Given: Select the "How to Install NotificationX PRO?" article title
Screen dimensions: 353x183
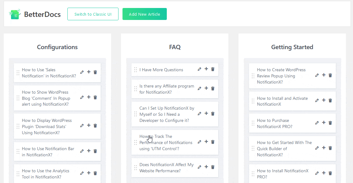Looking at the screenshot, I should coord(283,173).
